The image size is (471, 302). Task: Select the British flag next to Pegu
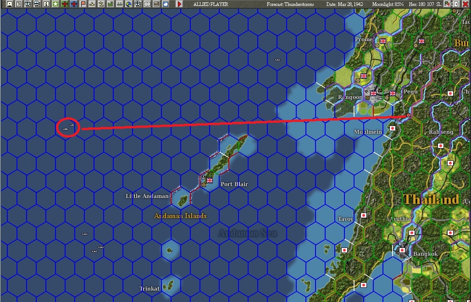click(392, 93)
